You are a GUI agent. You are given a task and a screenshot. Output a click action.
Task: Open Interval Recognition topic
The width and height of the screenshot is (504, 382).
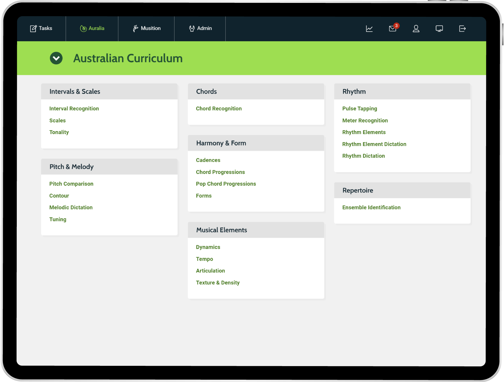point(74,109)
